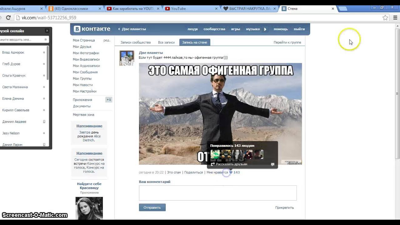The height and width of the screenshot is (225, 400).
Task: Click the VKontakte logo
Action: [x=92, y=29]
